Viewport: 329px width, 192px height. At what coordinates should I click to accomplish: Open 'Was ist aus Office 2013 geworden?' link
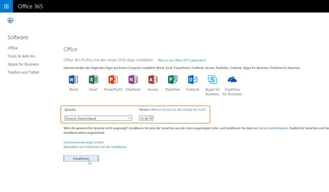click(x=182, y=60)
